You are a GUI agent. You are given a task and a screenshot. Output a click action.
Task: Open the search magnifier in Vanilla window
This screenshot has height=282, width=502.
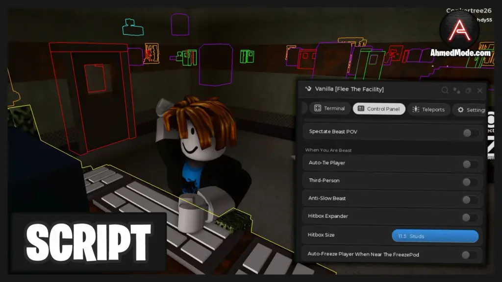pos(445,91)
